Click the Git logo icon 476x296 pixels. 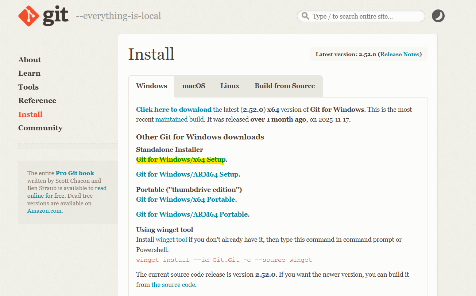[x=28, y=16]
